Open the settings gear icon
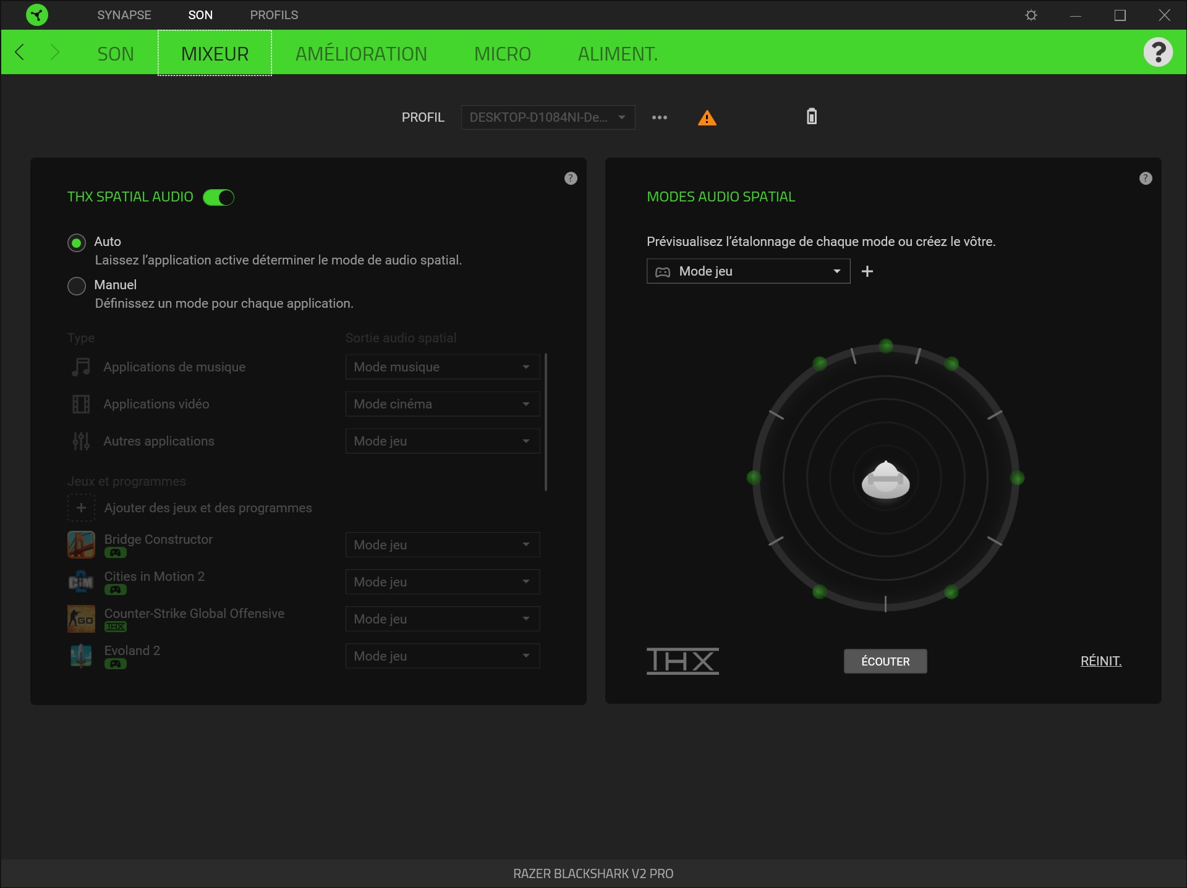Image resolution: width=1187 pixels, height=888 pixels. 1031,15
